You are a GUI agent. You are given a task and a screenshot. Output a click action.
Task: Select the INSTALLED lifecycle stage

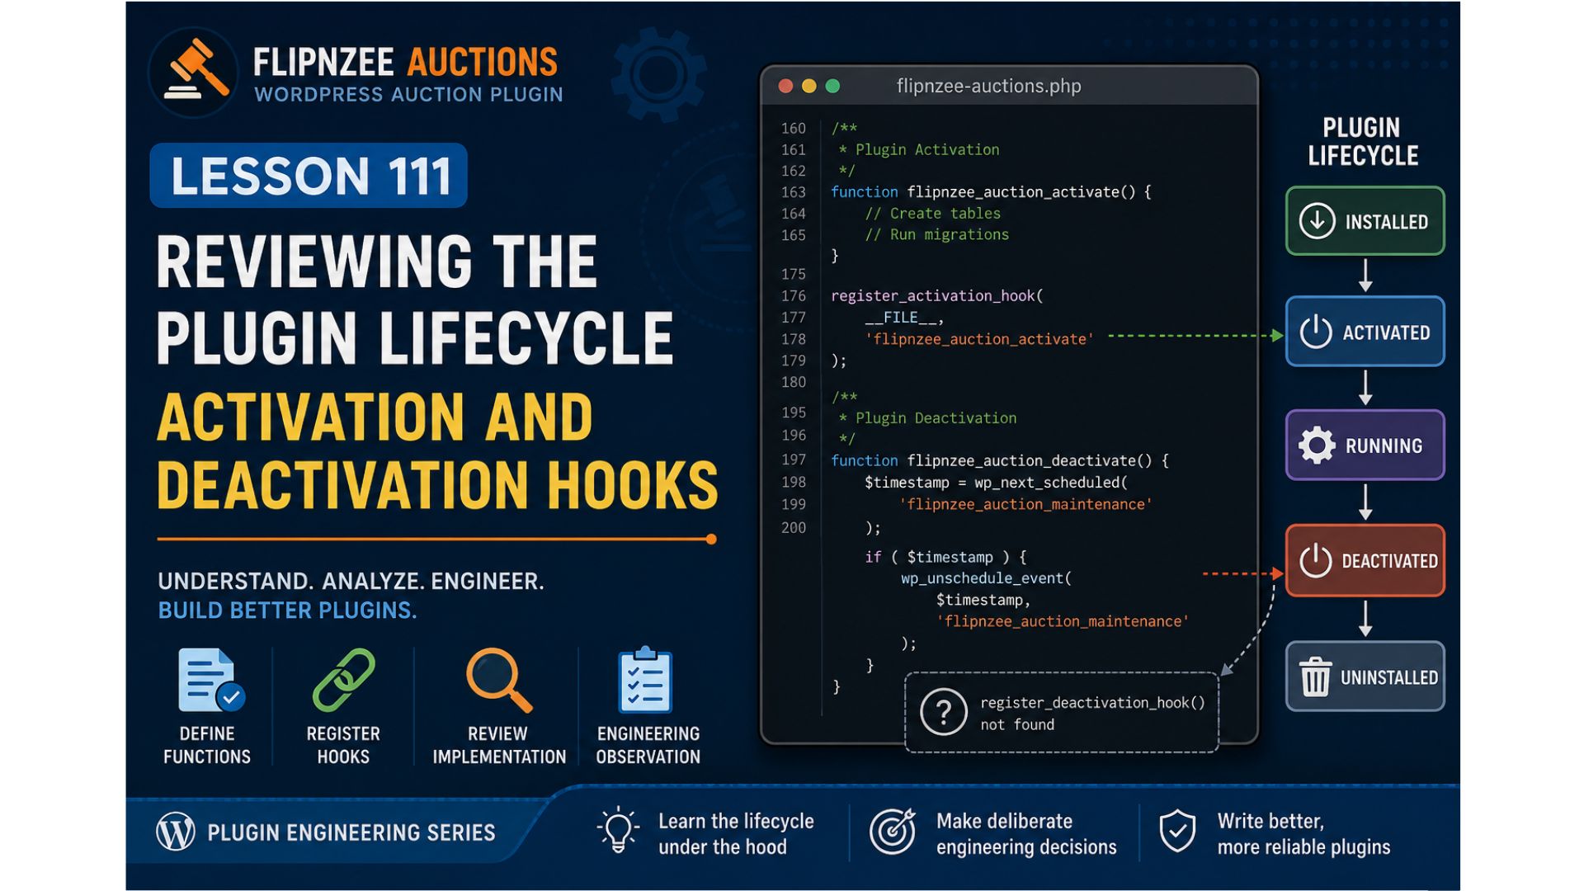pyautogui.click(x=1365, y=221)
